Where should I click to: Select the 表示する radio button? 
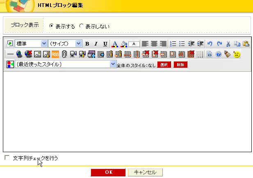pyautogui.click(x=51, y=26)
